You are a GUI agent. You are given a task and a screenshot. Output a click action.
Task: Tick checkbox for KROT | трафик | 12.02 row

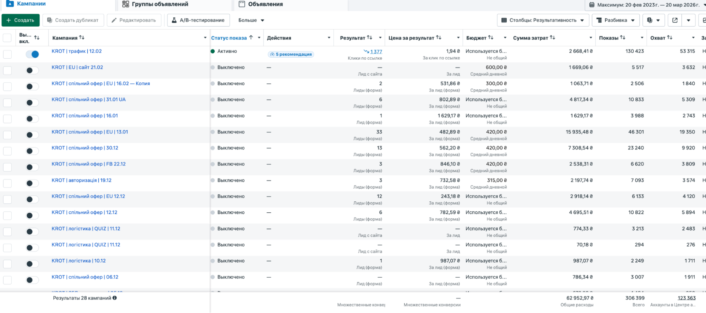point(7,54)
